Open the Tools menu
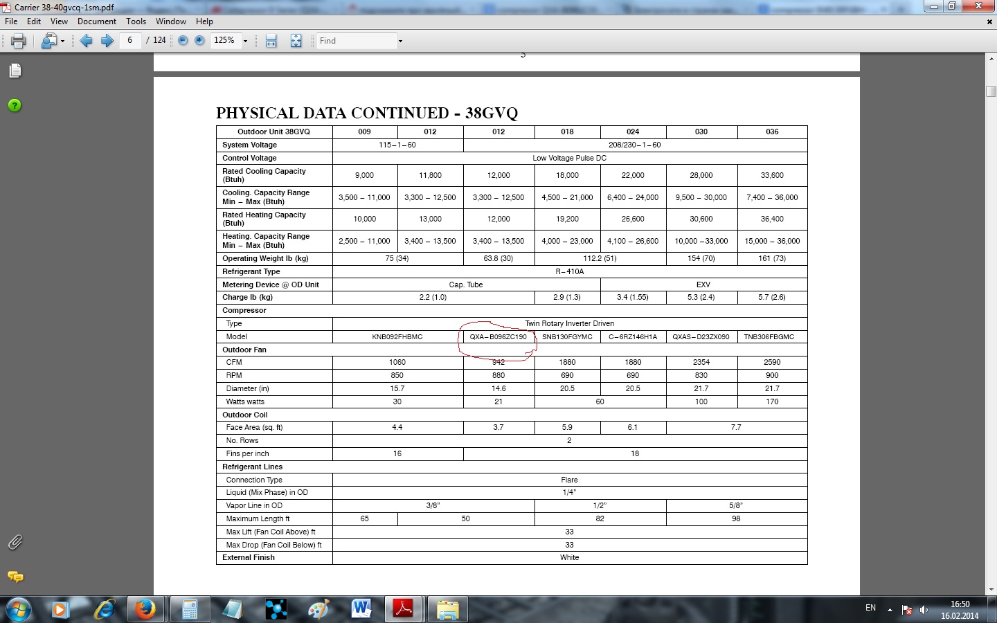997x623 pixels. 136,21
